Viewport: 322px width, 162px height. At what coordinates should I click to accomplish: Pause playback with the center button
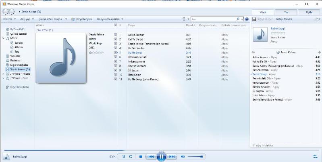coord(161,156)
